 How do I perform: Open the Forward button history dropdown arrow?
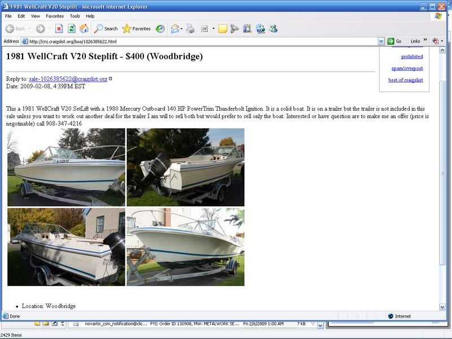(x=49, y=29)
